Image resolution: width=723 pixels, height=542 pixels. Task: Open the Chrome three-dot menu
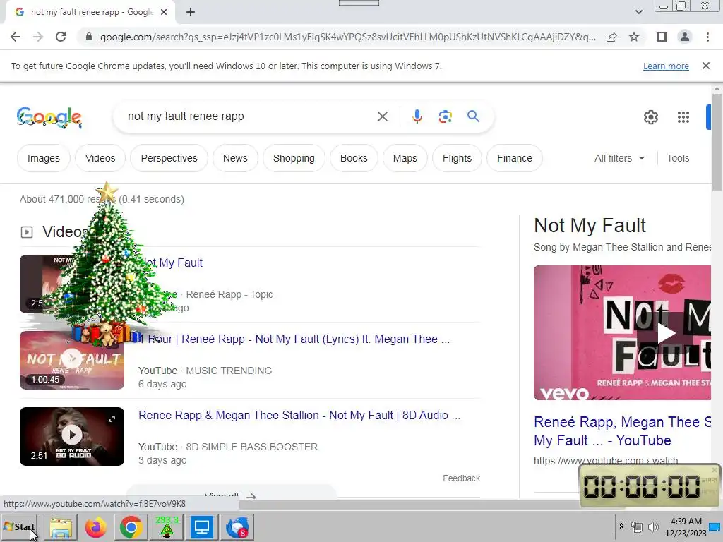tap(707, 37)
